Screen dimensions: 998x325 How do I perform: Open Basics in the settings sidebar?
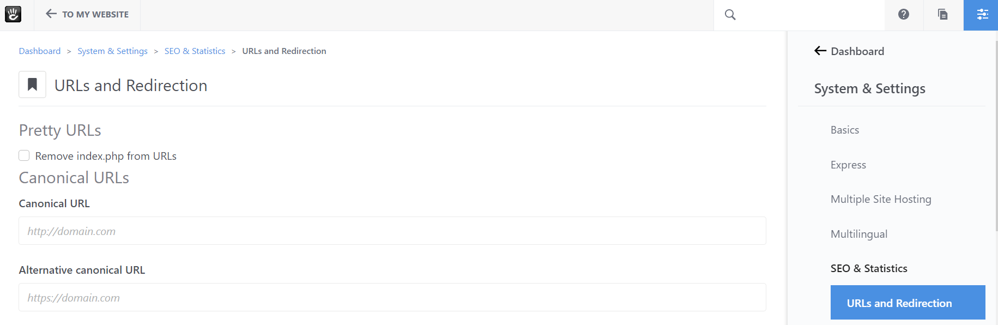click(x=844, y=130)
